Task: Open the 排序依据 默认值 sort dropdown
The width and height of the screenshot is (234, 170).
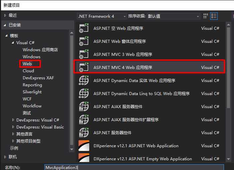Action: pyautogui.click(x=173, y=16)
